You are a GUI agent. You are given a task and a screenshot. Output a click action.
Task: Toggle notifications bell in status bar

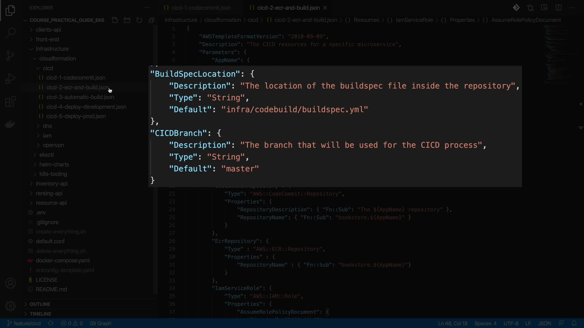(574, 323)
